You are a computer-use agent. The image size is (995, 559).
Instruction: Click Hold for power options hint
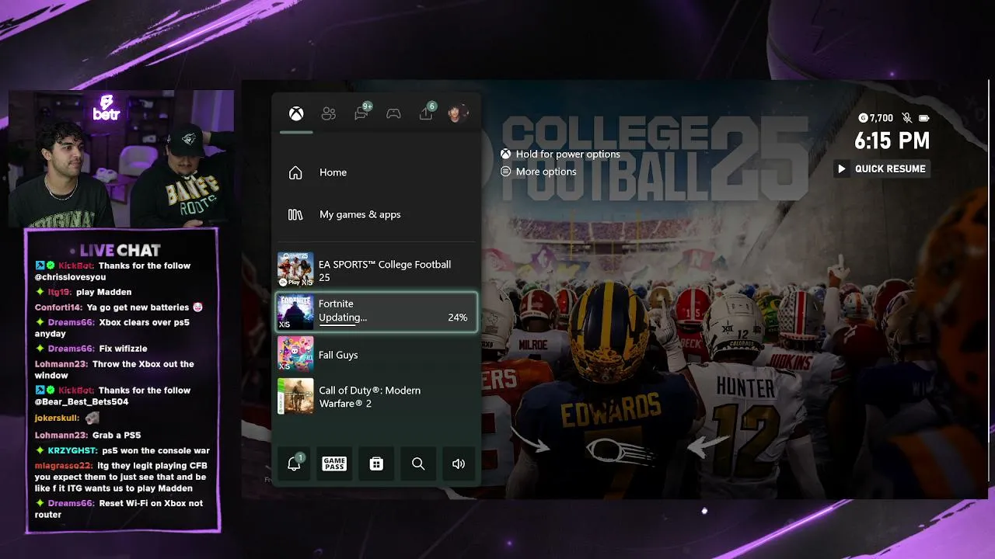(568, 155)
